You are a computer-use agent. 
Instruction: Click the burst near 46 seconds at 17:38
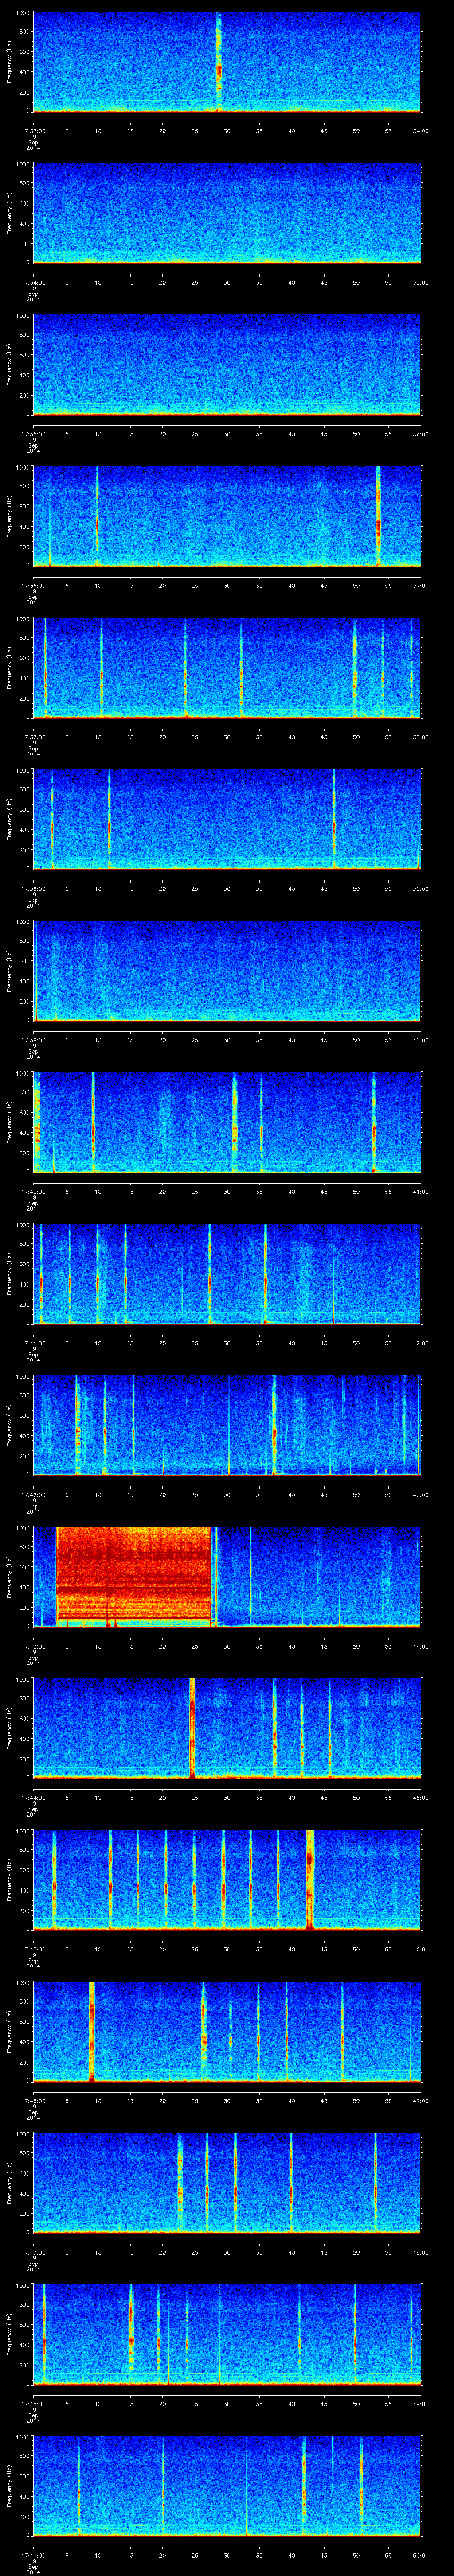334,825
